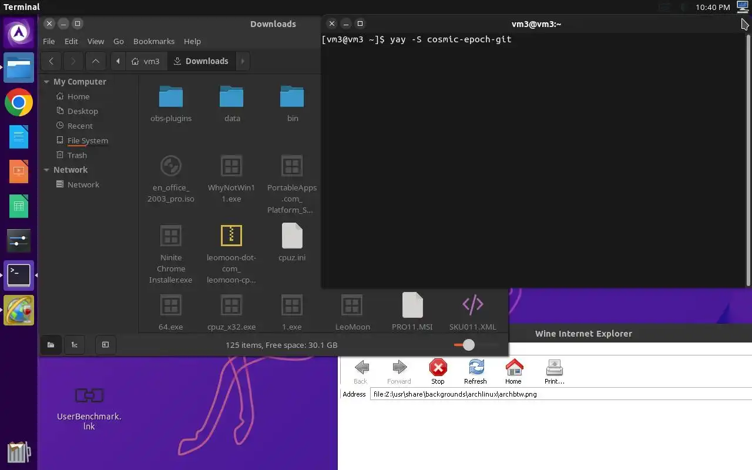The width and height of the screenshot is (752, 470).
Task: Click right breadcrumb path scroll arrow
Action: coord(243,61)
